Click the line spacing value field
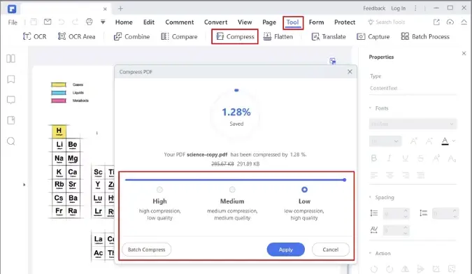 click(392, 214)
